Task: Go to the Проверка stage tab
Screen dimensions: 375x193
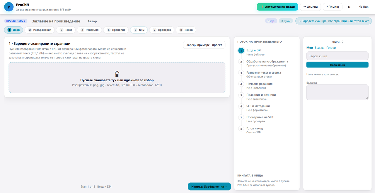Action: (x=162, y=30)
